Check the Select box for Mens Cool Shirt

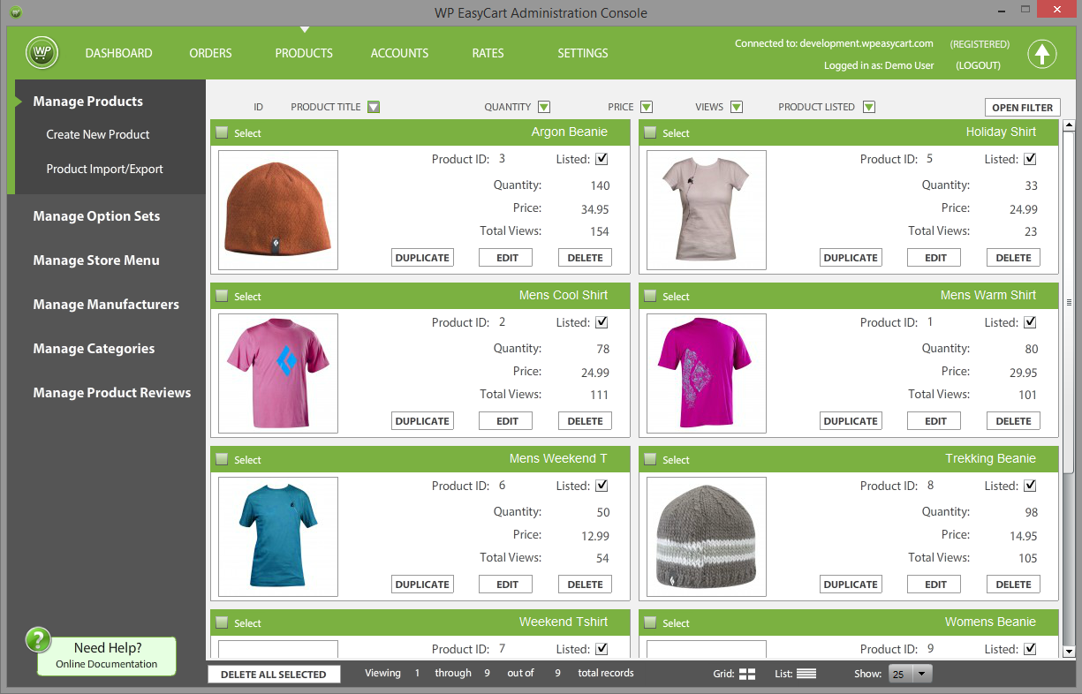222,296
